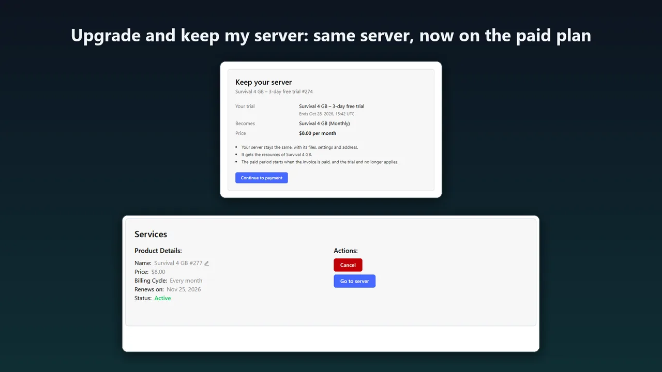This screenshot has width=662, height=372.
Task: Click the Survival 4 GB (Monthly) plan text
Action: [324, 123]
